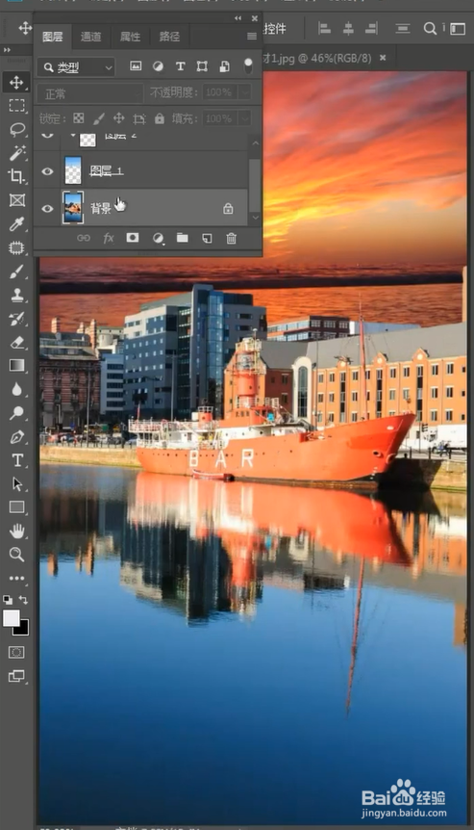
Task: Switch to the 通道 tab
Action: coord(91,37)
